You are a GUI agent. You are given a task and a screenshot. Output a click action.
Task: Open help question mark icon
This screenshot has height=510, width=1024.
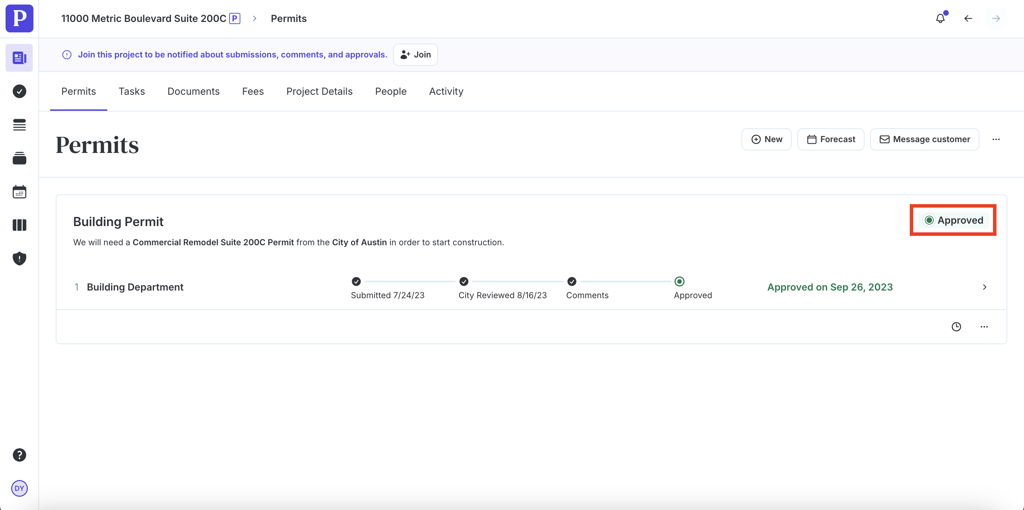point(19,455)
